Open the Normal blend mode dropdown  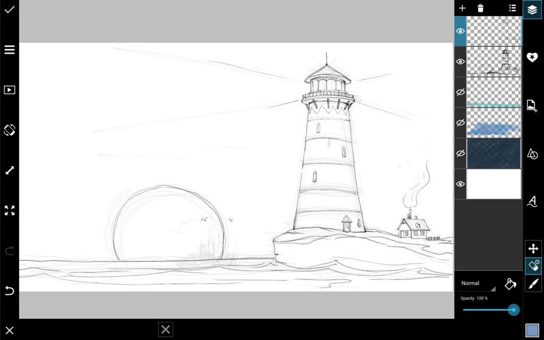(x=478, y=284)
